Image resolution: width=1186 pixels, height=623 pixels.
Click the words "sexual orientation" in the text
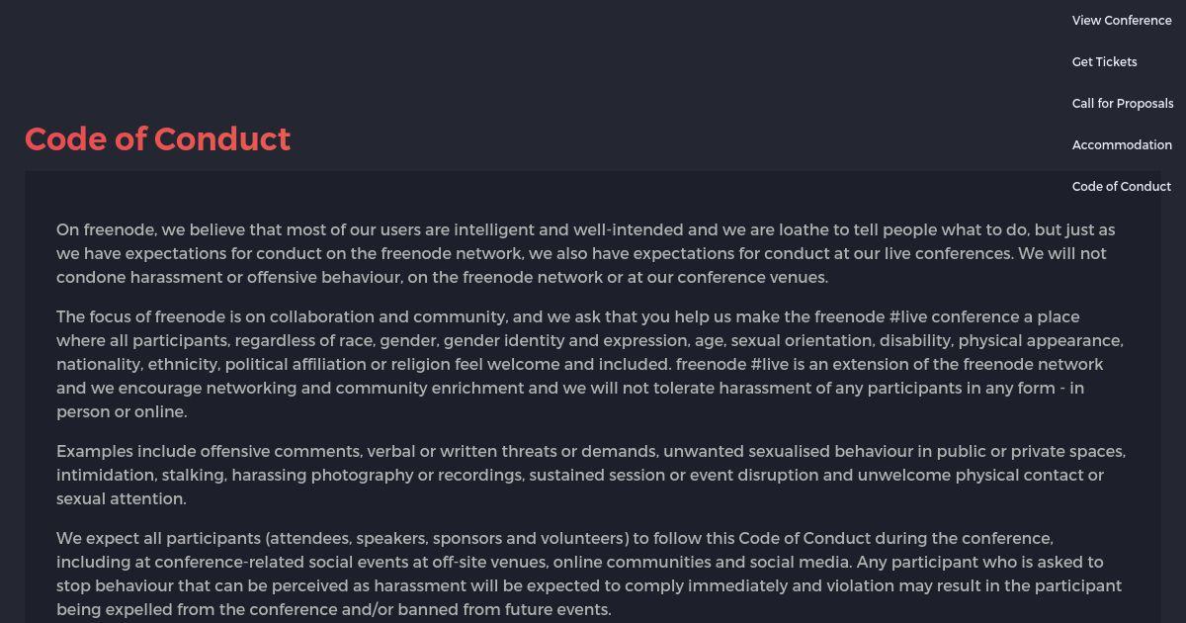click(x=801, y=340)
